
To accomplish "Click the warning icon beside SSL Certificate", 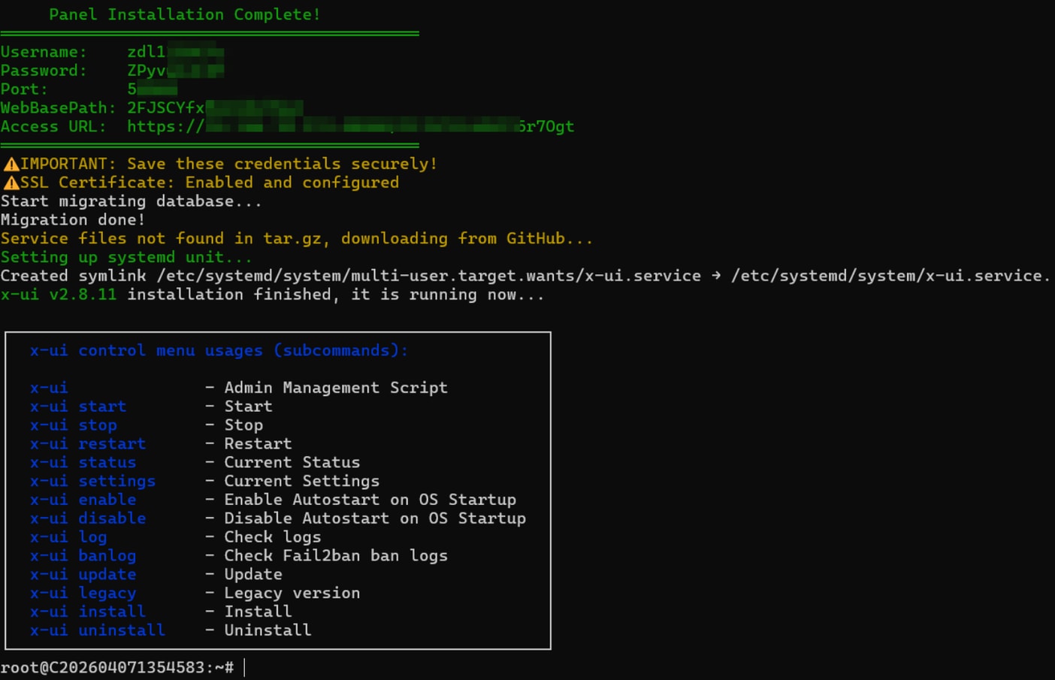I will pyautogui.click(x=11, y=183).
